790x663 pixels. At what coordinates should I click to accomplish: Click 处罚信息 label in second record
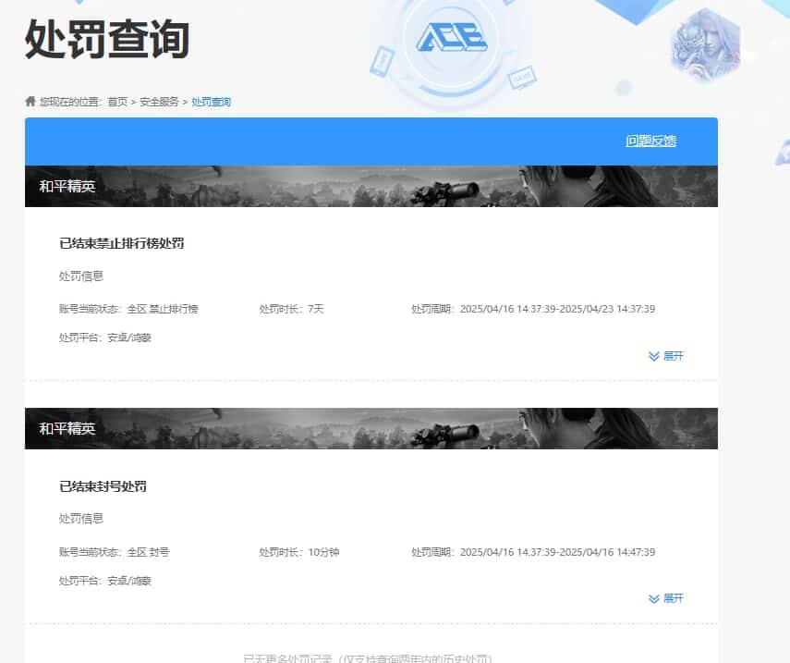coord(81,519)
